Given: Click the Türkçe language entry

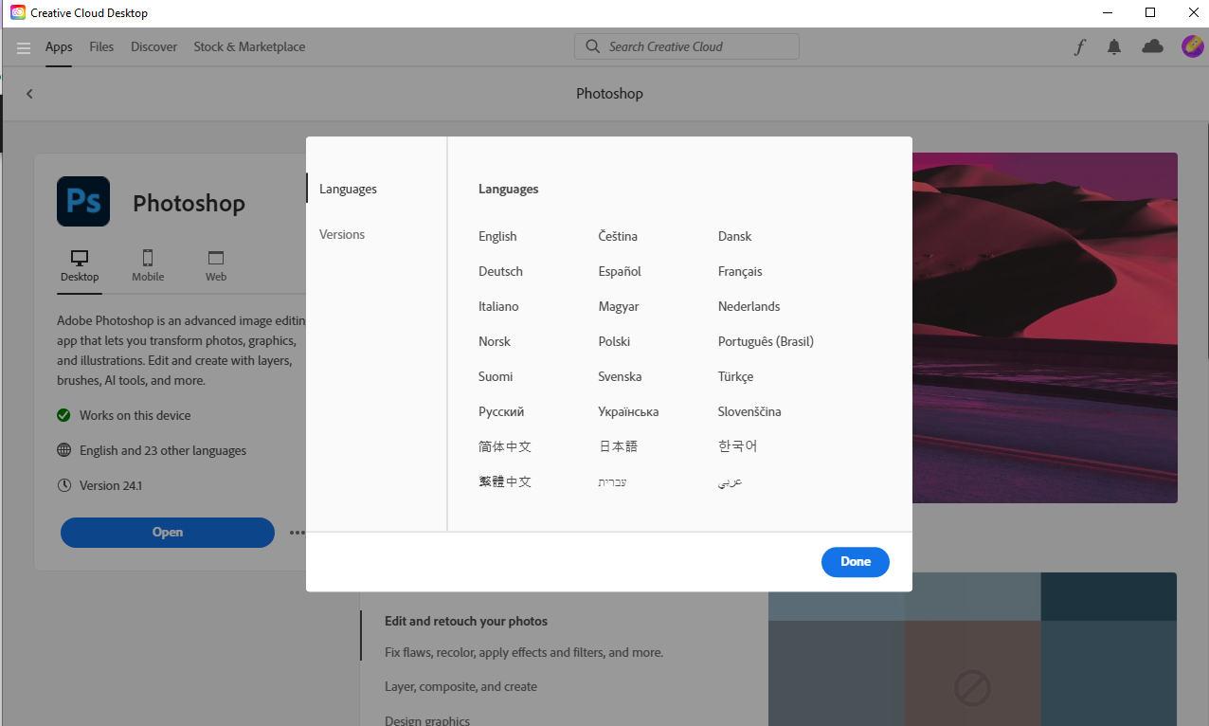Looking at the screenshot, I should coord(735,376).
